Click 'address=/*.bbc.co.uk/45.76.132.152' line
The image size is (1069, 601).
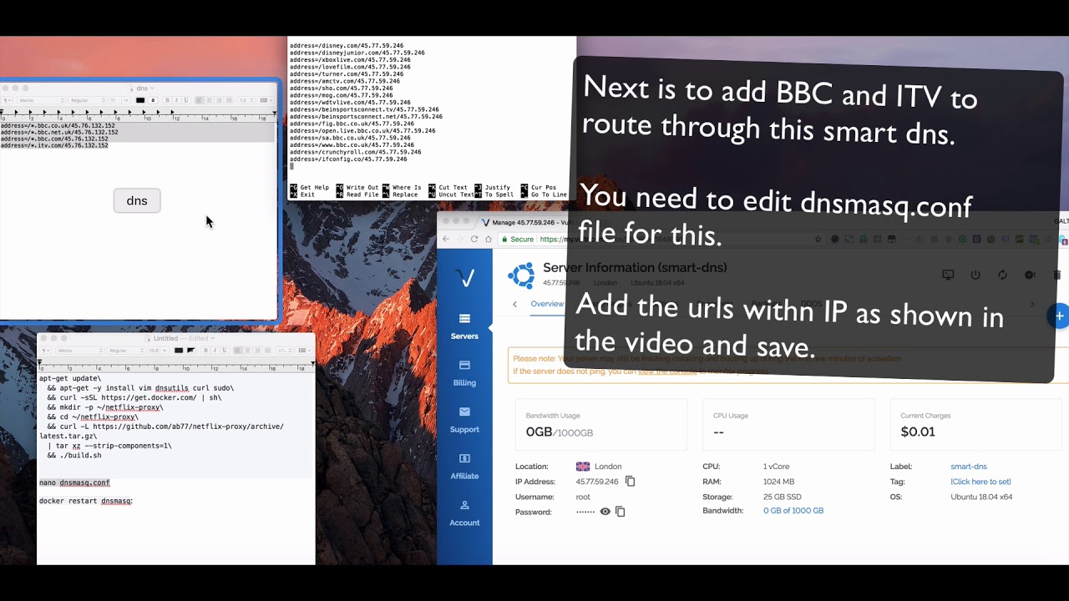(x=58, y=125)
